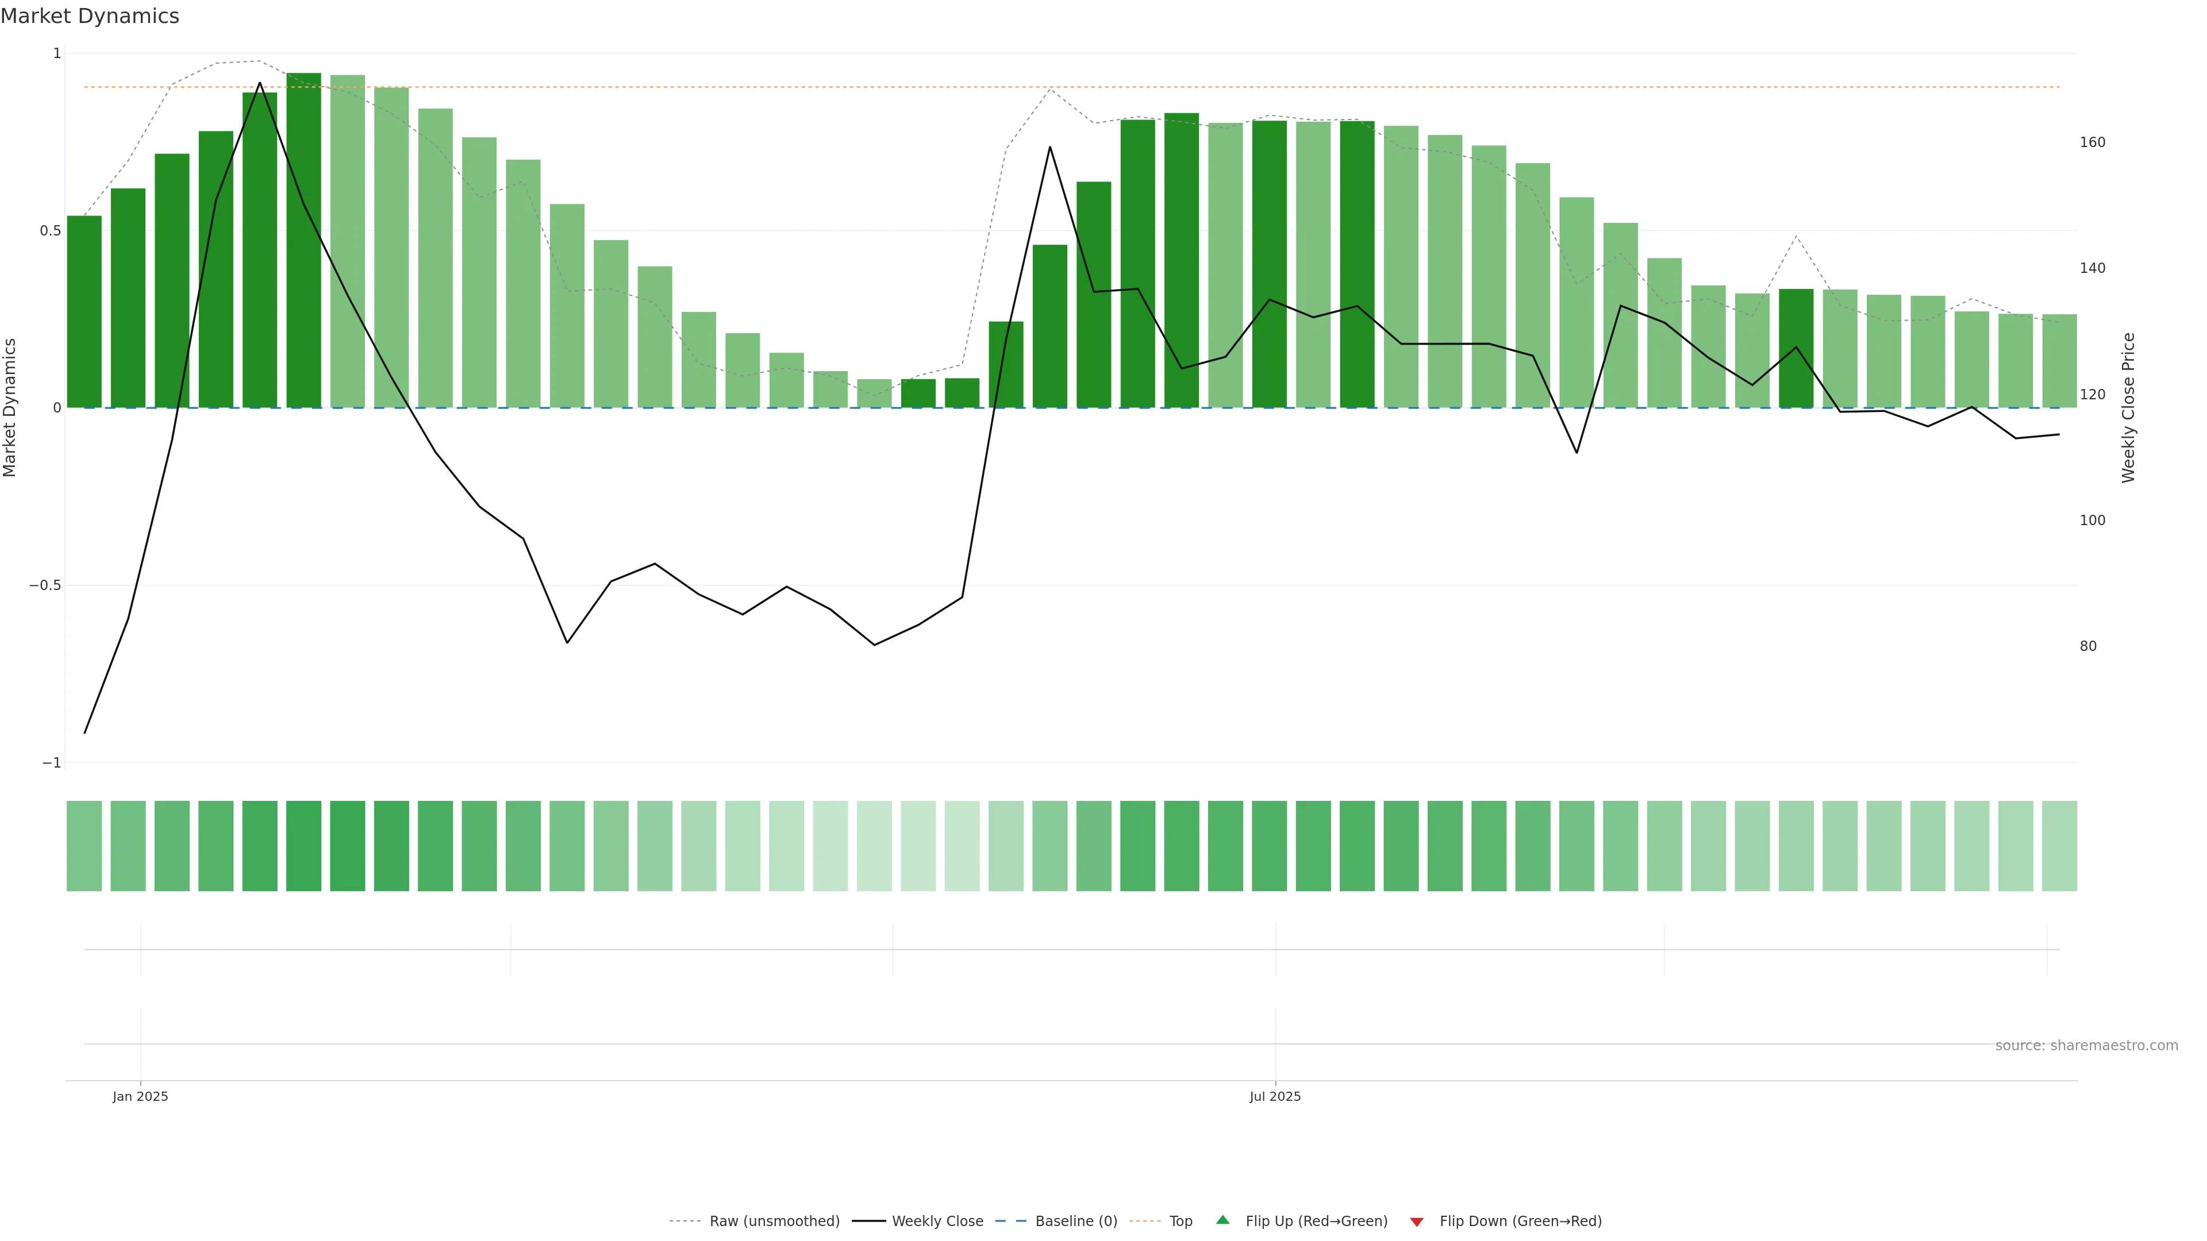Toggle Flip Down red triangle legend icon
This screenshot has height=1241, width=2207.
pos(1417,1221)
